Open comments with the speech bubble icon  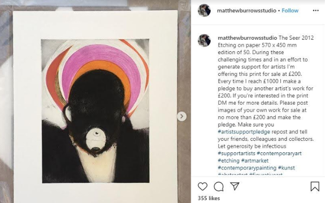(x=219, y=186)
